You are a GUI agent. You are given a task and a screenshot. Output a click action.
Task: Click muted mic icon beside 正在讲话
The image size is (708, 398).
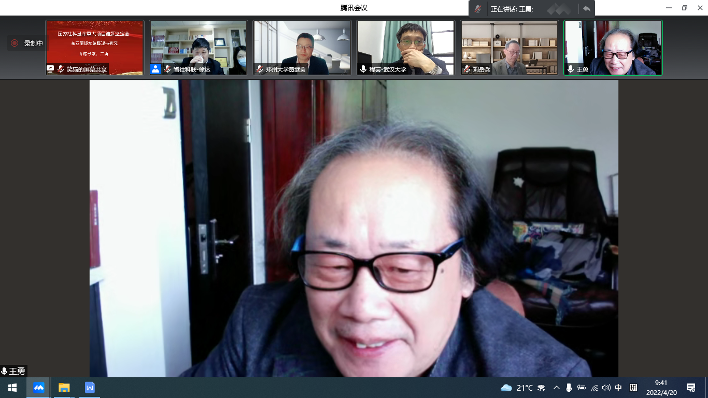click(478, 9)
